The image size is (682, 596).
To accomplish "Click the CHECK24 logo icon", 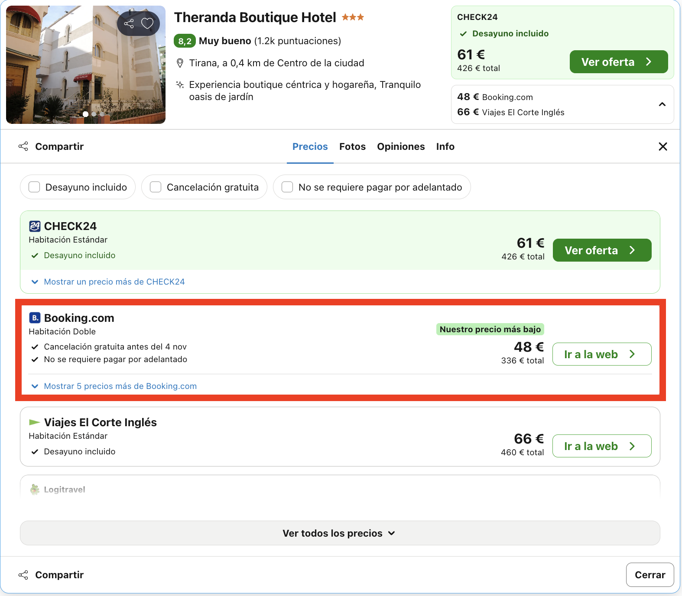I will [x=35, y=226].
